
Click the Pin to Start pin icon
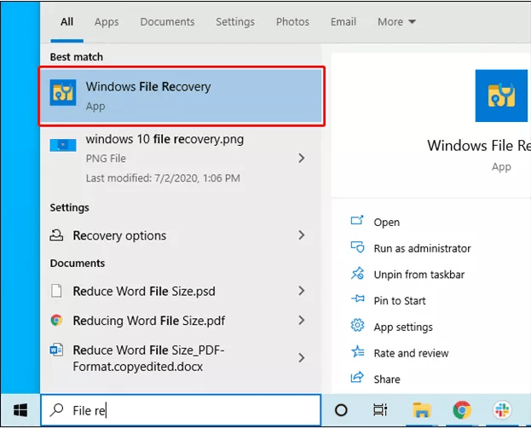coord(358,299)
